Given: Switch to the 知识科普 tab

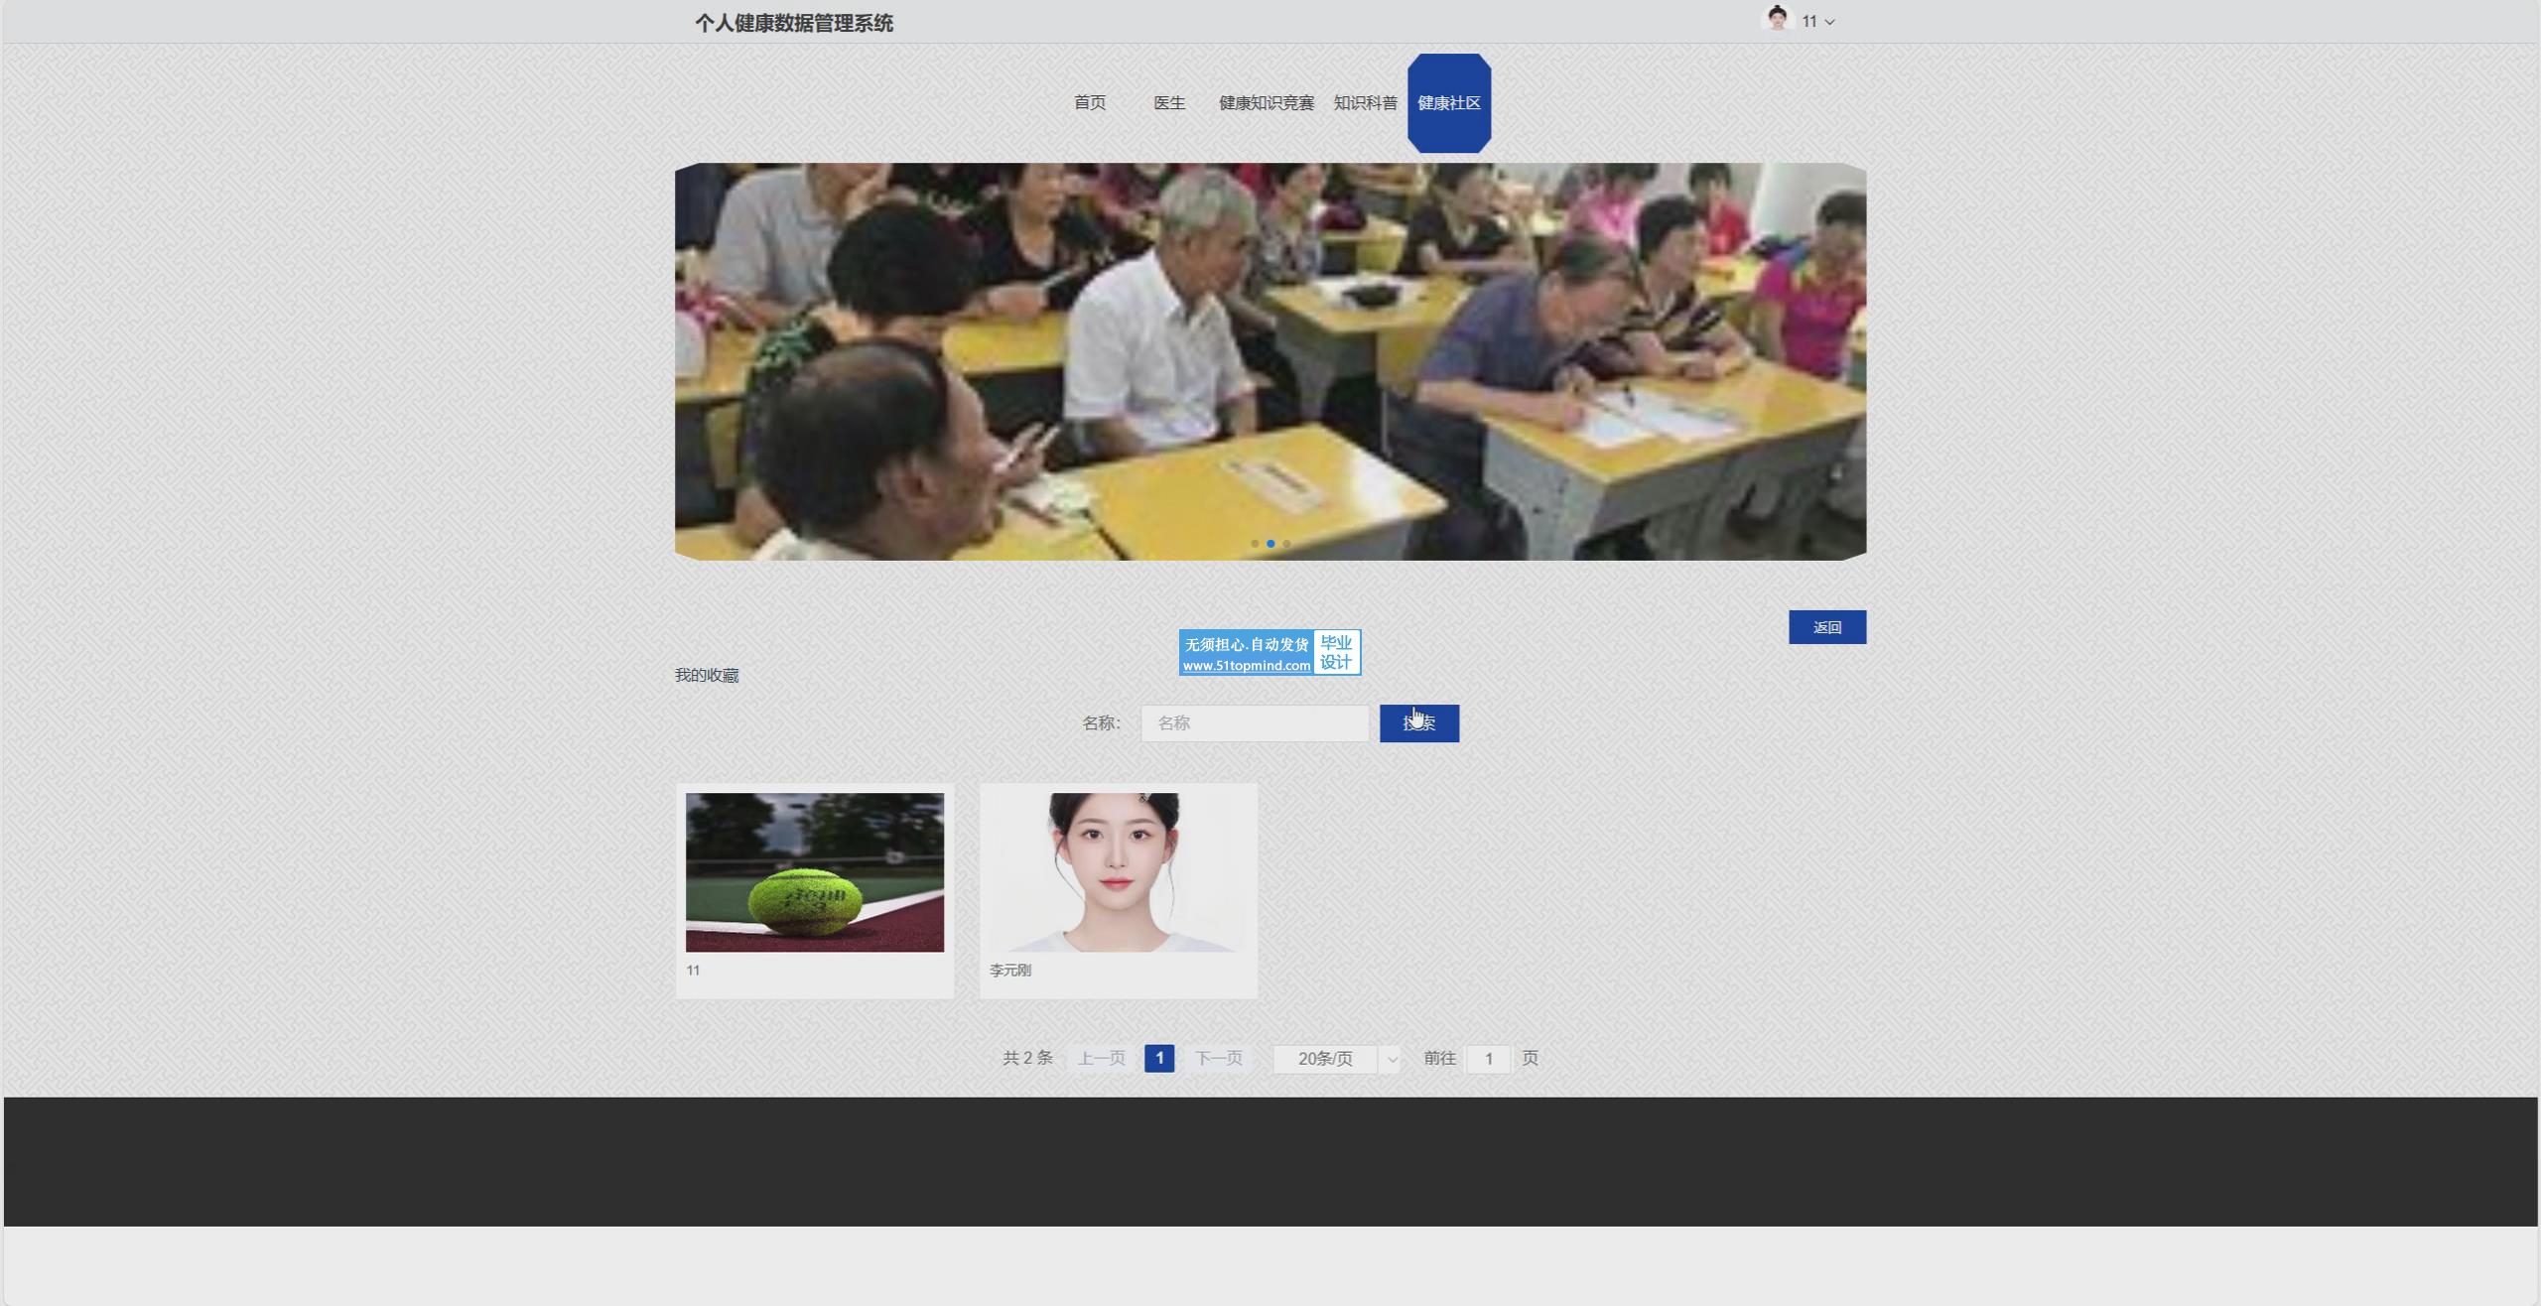Looking at the screenshot, I should (x=1365, y=102).
